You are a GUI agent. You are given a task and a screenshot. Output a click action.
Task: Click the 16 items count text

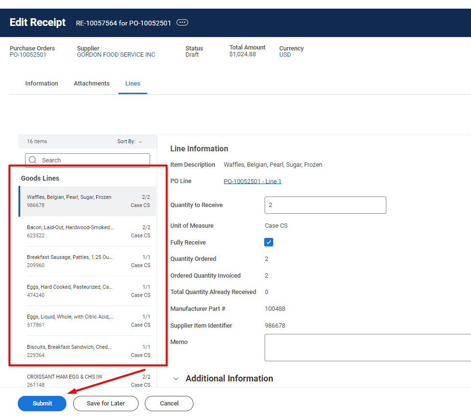(37, 141)
